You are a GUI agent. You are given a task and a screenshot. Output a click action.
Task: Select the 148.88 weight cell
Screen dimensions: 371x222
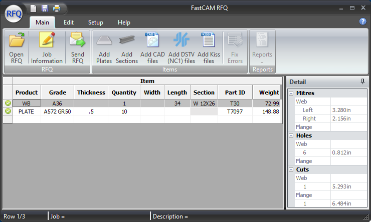pos(267,111)
